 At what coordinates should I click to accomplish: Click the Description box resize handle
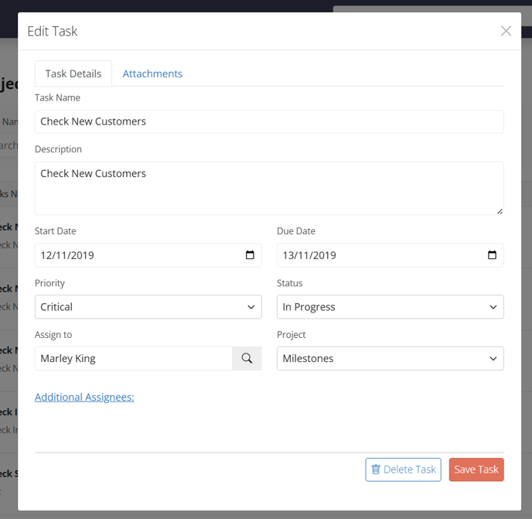(x=500, y=210)
